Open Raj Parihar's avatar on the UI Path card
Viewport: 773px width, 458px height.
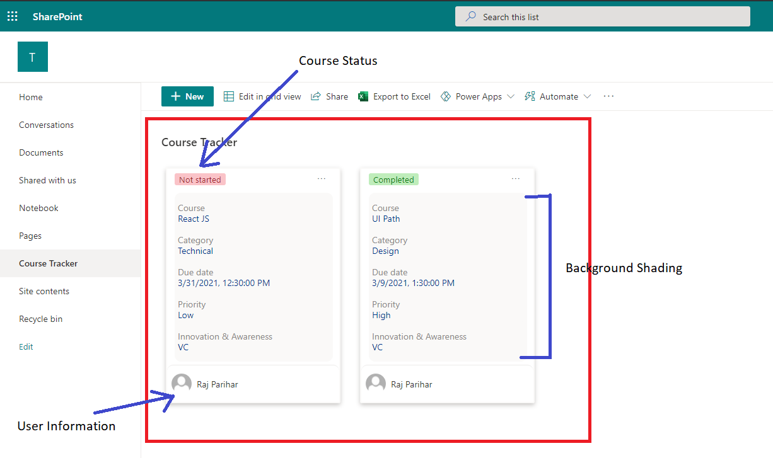tap(376, 382)
